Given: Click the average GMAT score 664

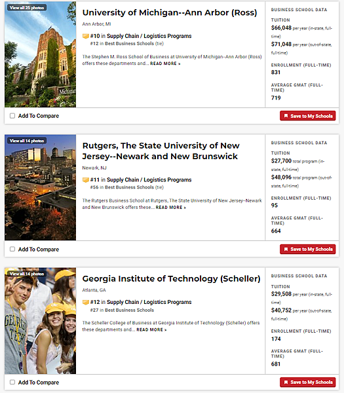Looking at the screenshot, I should 276,231.
